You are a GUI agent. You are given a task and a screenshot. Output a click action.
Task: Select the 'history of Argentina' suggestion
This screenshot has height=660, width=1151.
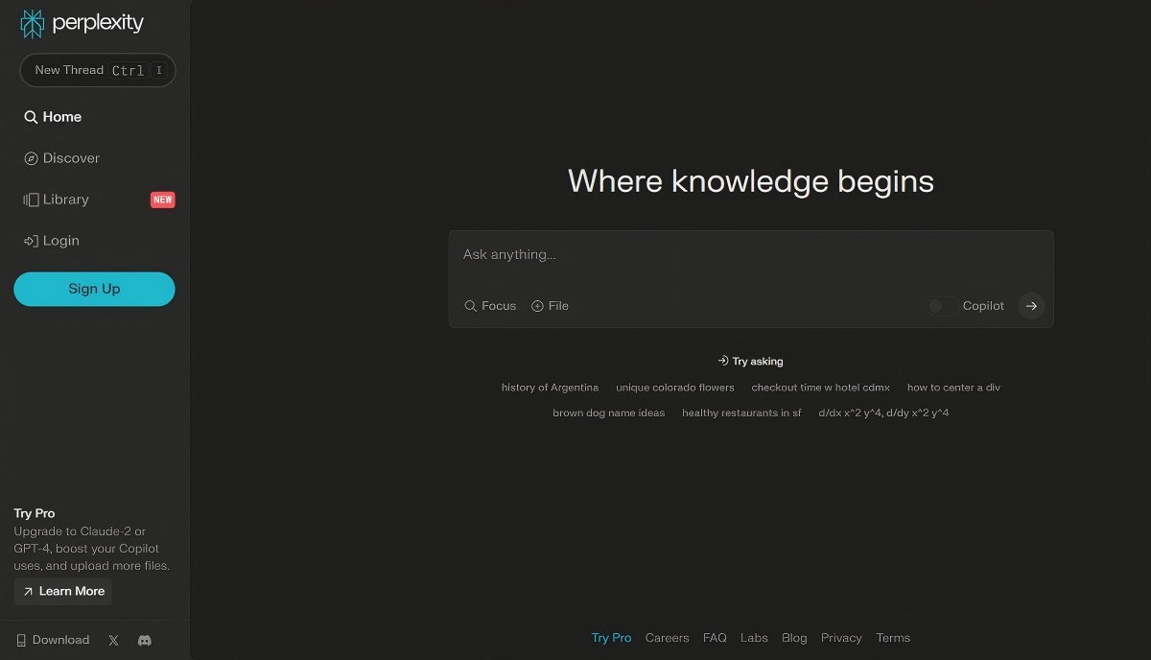click(550, 387)
